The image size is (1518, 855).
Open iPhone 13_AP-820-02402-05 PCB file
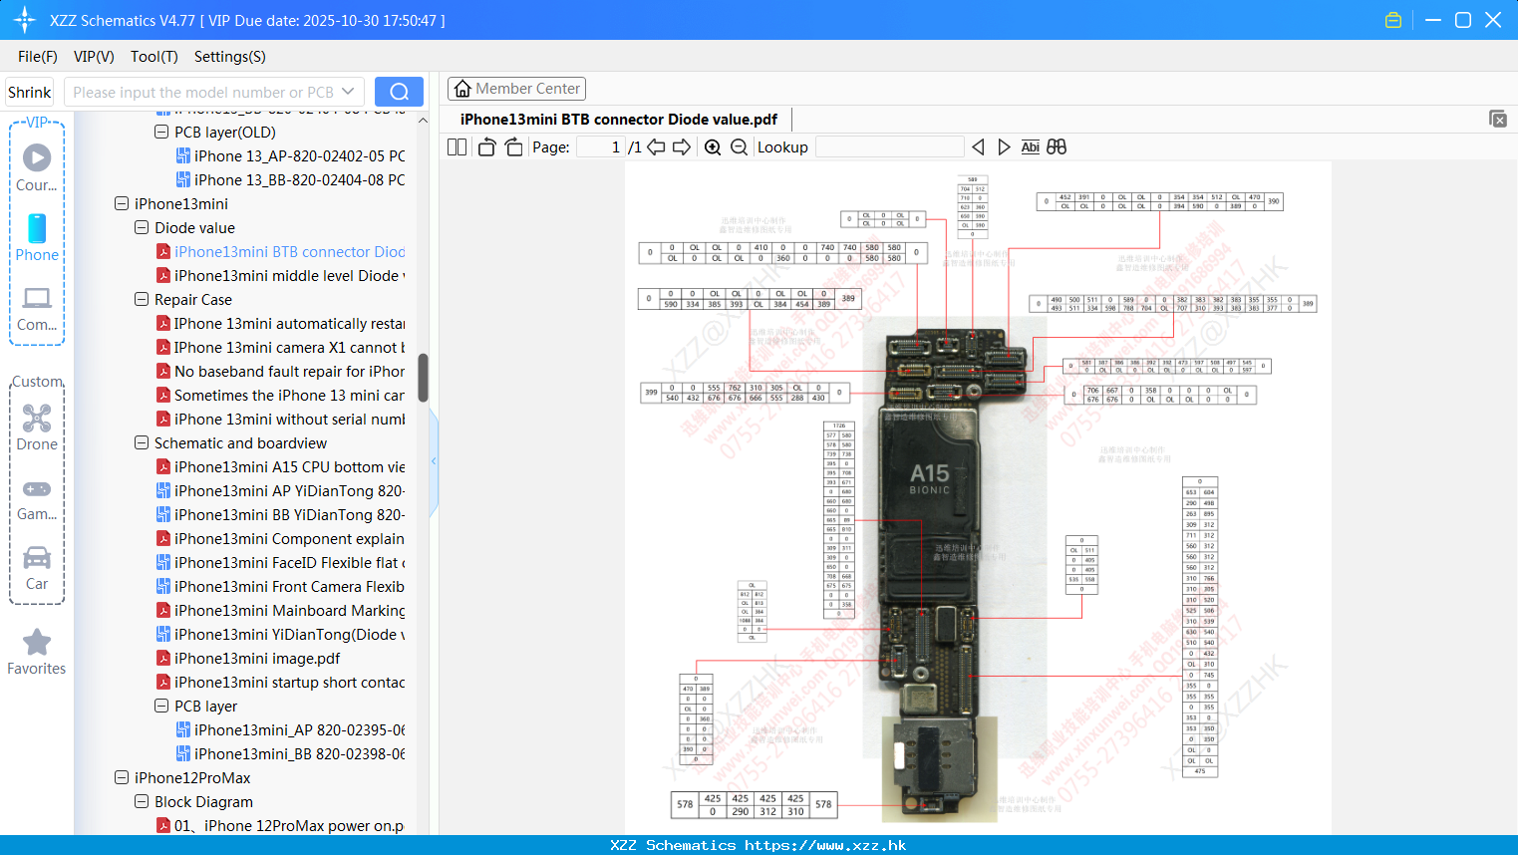[290, 155]
